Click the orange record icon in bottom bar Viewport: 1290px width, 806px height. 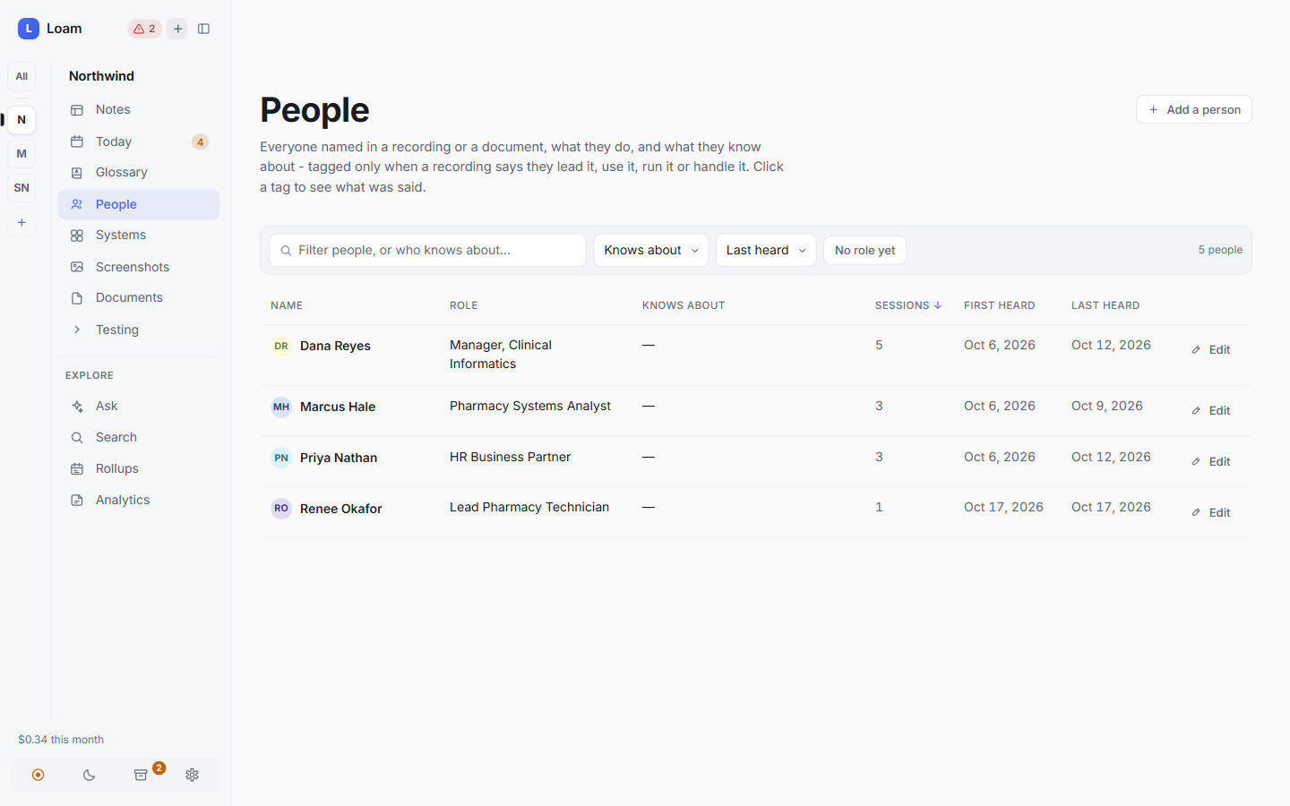pyautogui.click(x=38, y=776)
